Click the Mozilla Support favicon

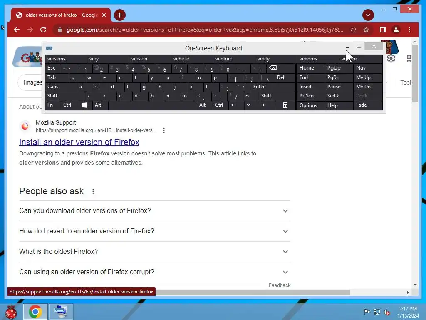coord(25,126)
